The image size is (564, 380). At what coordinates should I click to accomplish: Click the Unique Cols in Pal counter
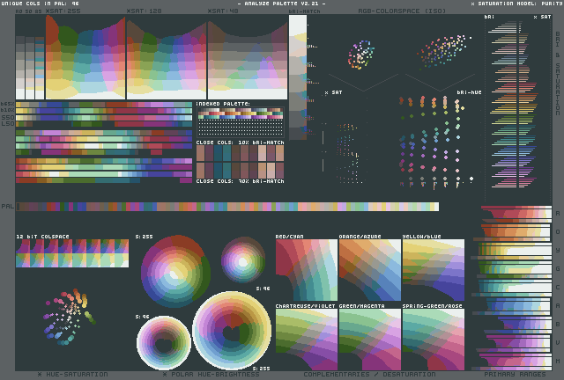pyautogui.click(x=41, y=4)
